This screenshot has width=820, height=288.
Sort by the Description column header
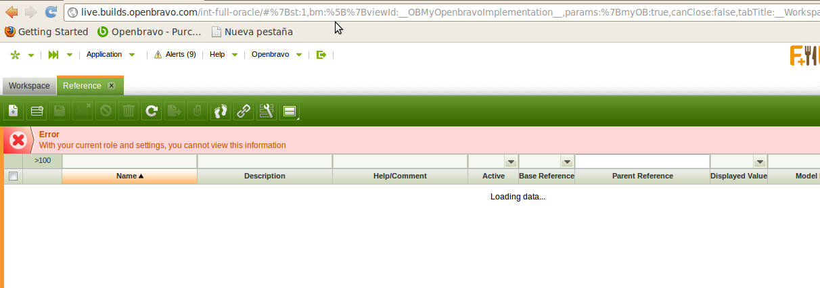pos(265,176)
